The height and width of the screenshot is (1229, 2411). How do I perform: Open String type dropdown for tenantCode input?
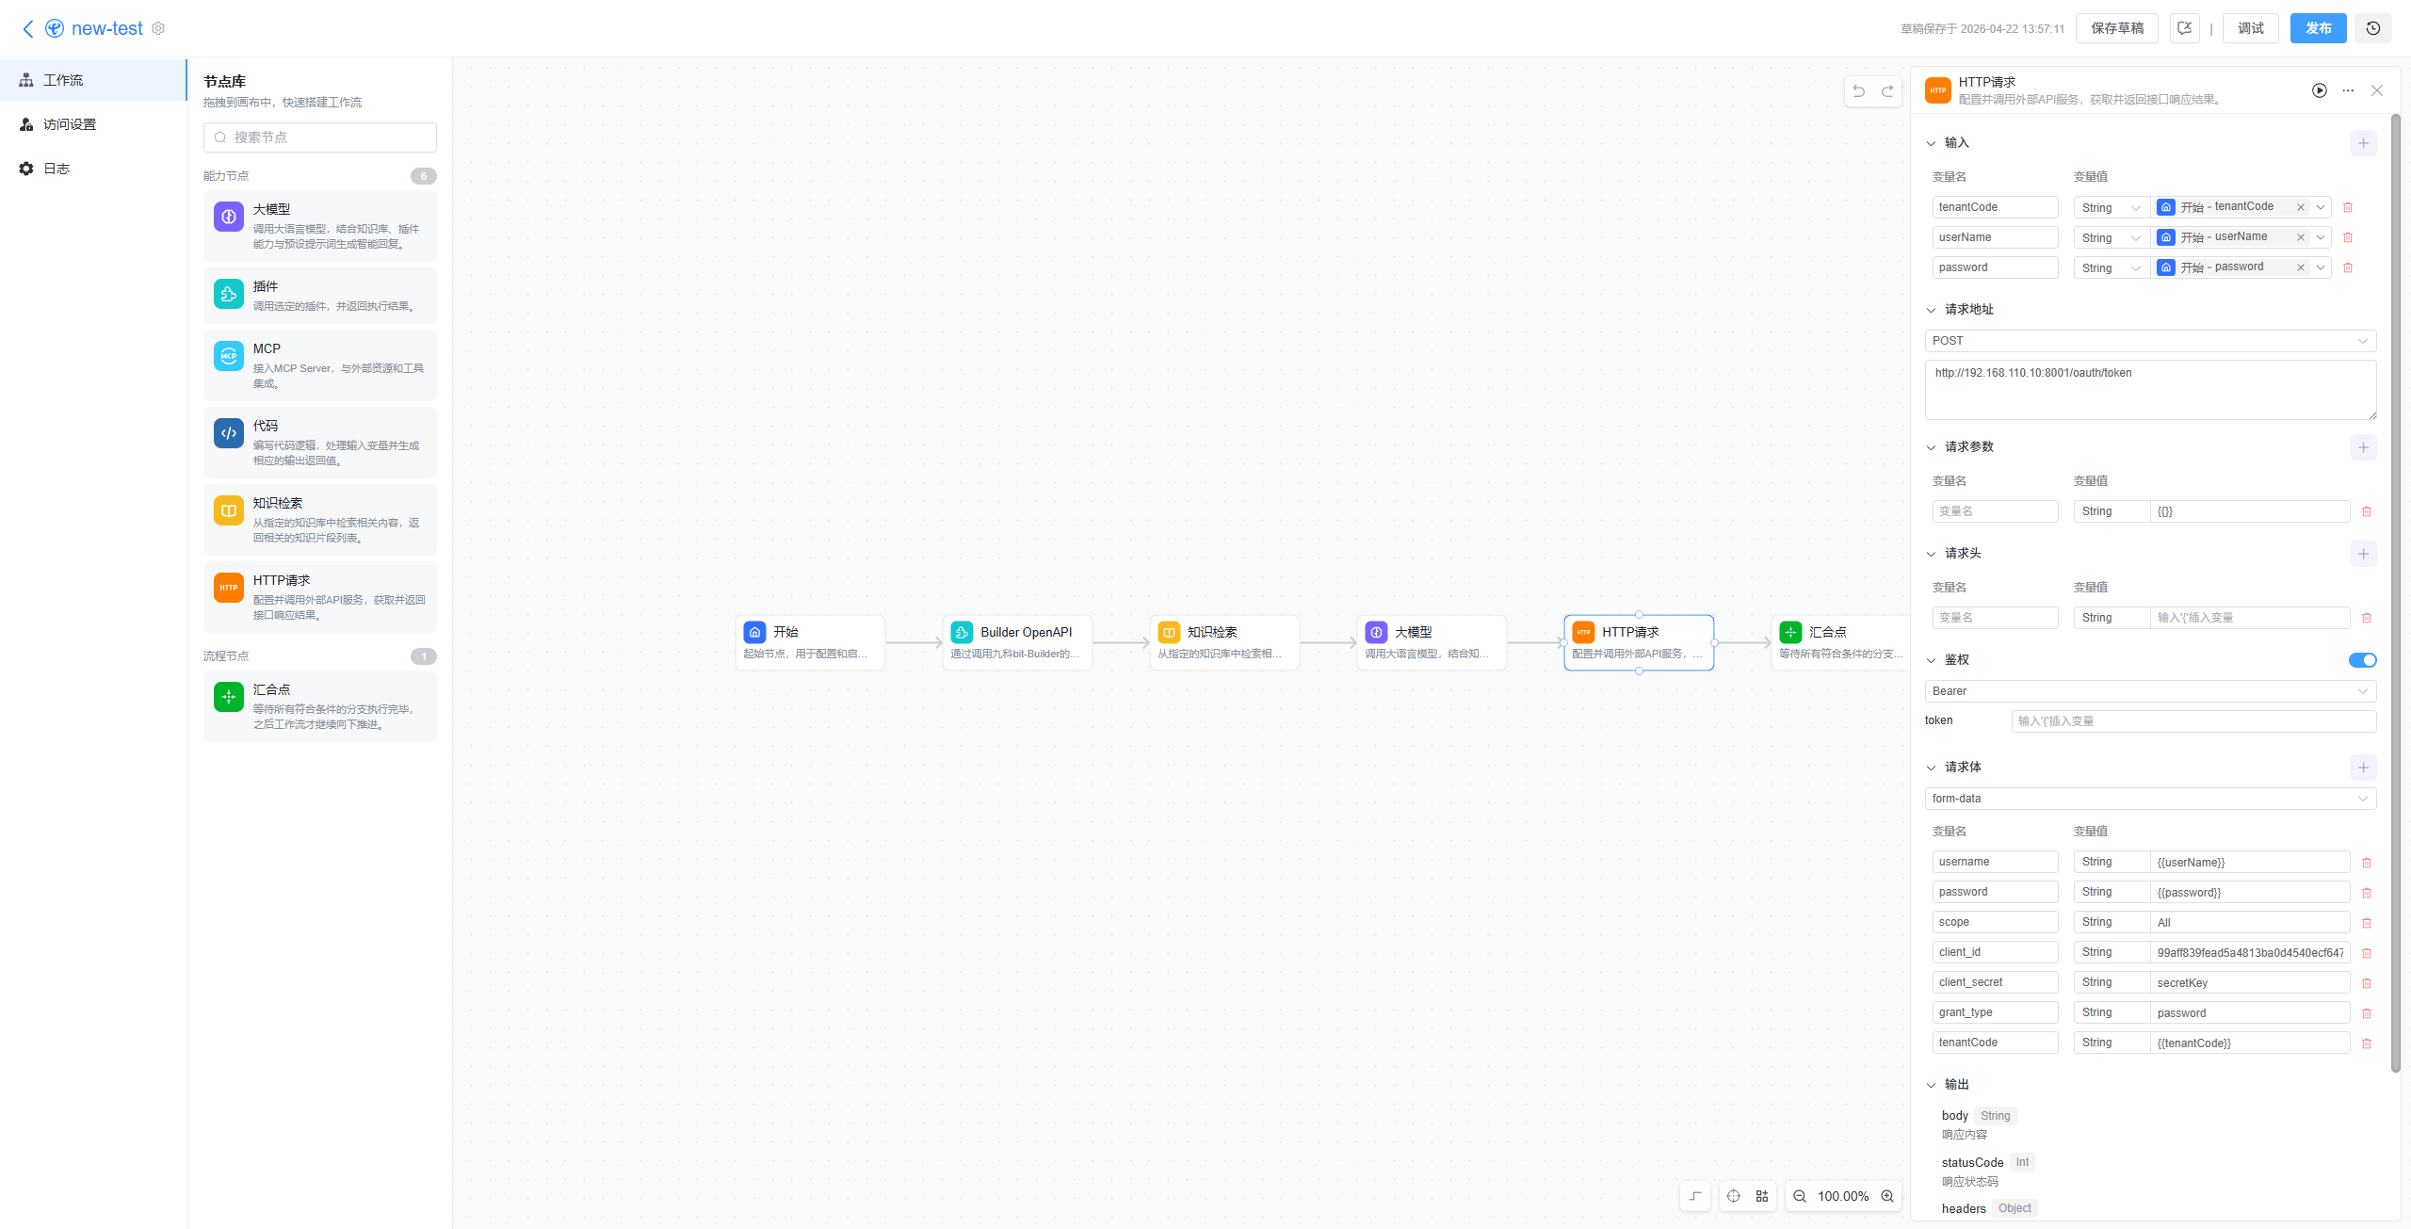tap(2112, 207)
